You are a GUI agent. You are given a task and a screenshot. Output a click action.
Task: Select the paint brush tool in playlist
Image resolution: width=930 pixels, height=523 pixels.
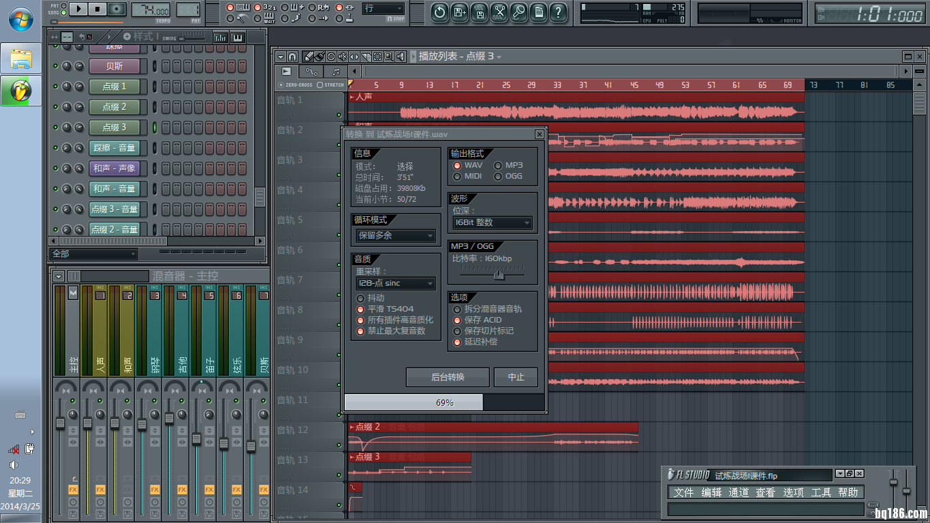[x=319, y=57]
